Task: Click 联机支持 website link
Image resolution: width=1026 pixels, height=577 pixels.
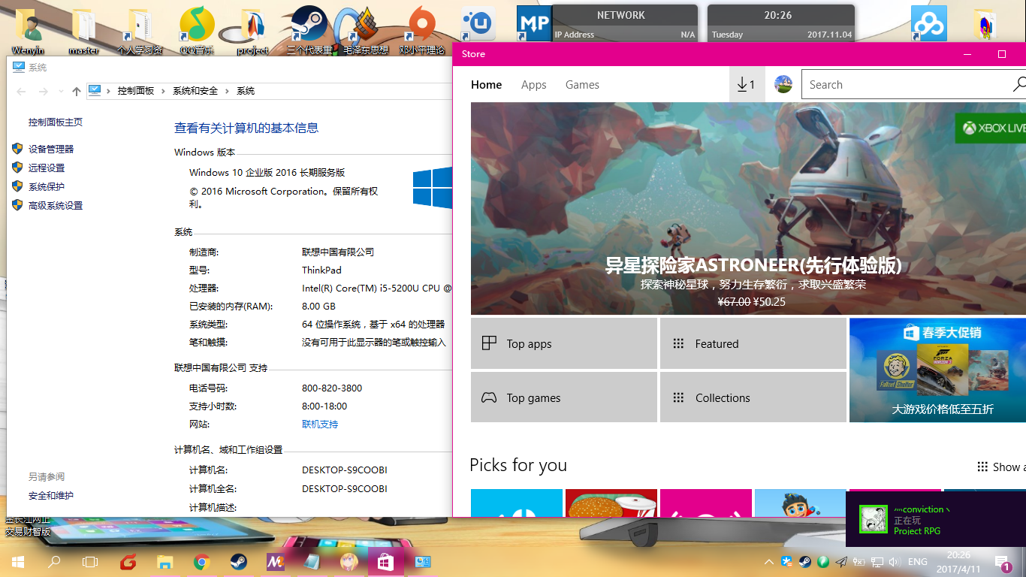Action: pyautogui.click(x=320, y=424)
